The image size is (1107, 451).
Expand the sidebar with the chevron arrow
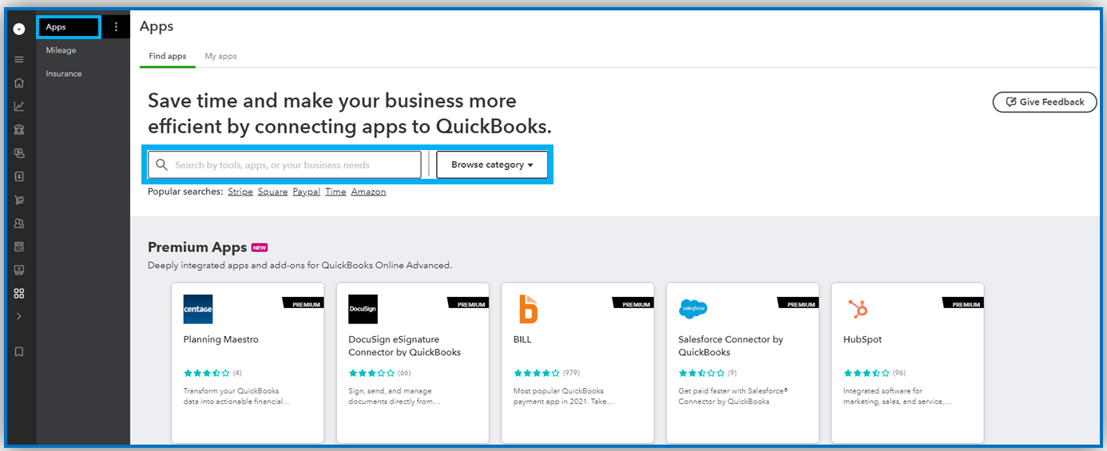(x=19, y=317)
